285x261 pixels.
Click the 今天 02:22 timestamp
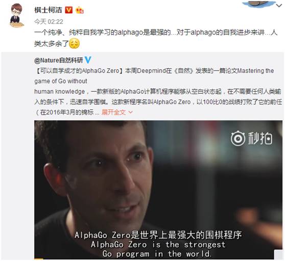click(x=49, y=22)
